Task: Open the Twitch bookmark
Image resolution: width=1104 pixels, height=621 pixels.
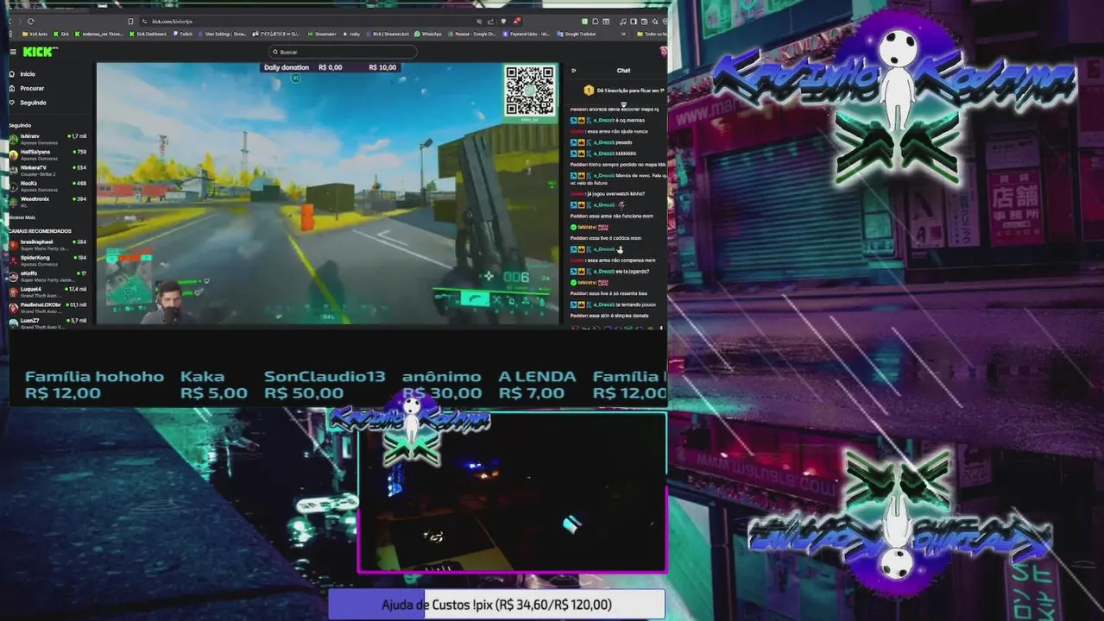Action: click(183, 34)
